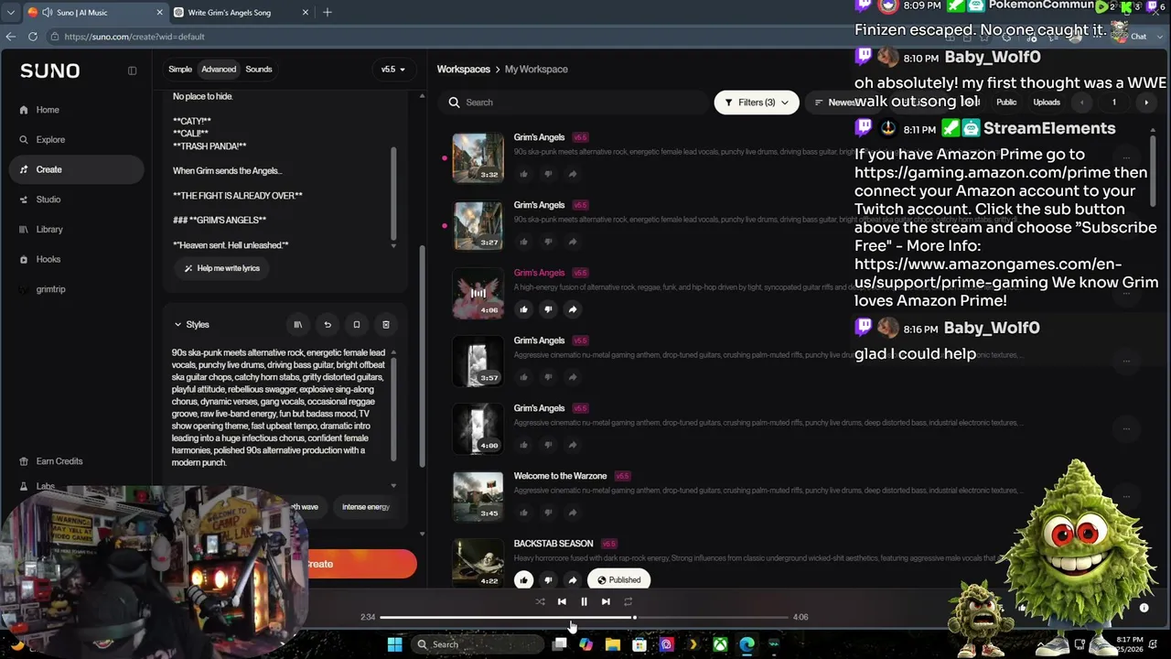Open File Explorer from the taskbar
The width and height of the screenshot is (1171, 659).
click(613, 644)
